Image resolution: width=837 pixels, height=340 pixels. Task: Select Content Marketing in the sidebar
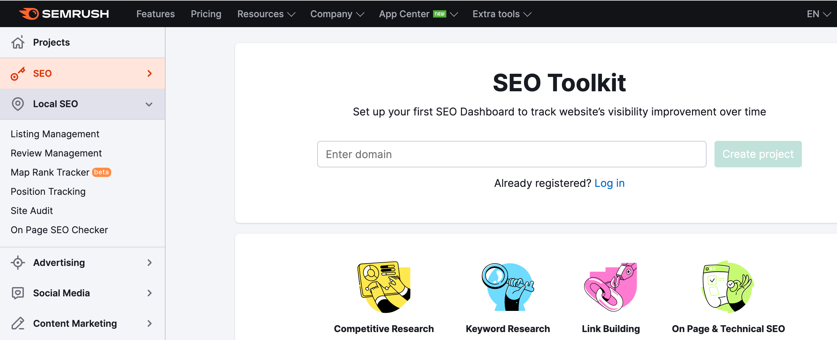point(82,323)
